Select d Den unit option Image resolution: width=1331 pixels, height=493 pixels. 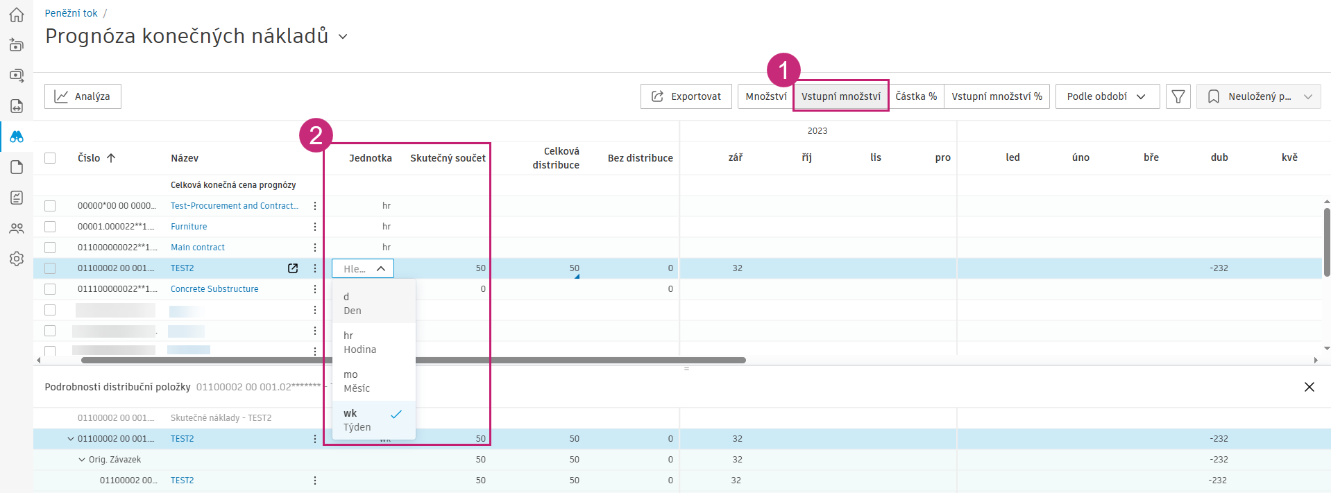pos(374,304)
